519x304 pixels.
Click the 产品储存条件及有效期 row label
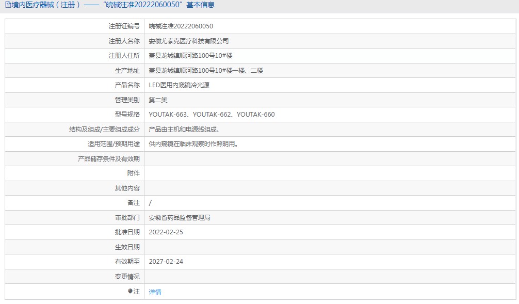click(108, 159)
